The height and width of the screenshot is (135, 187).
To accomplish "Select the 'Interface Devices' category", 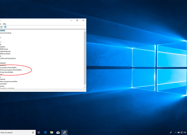I will (5, 52).
